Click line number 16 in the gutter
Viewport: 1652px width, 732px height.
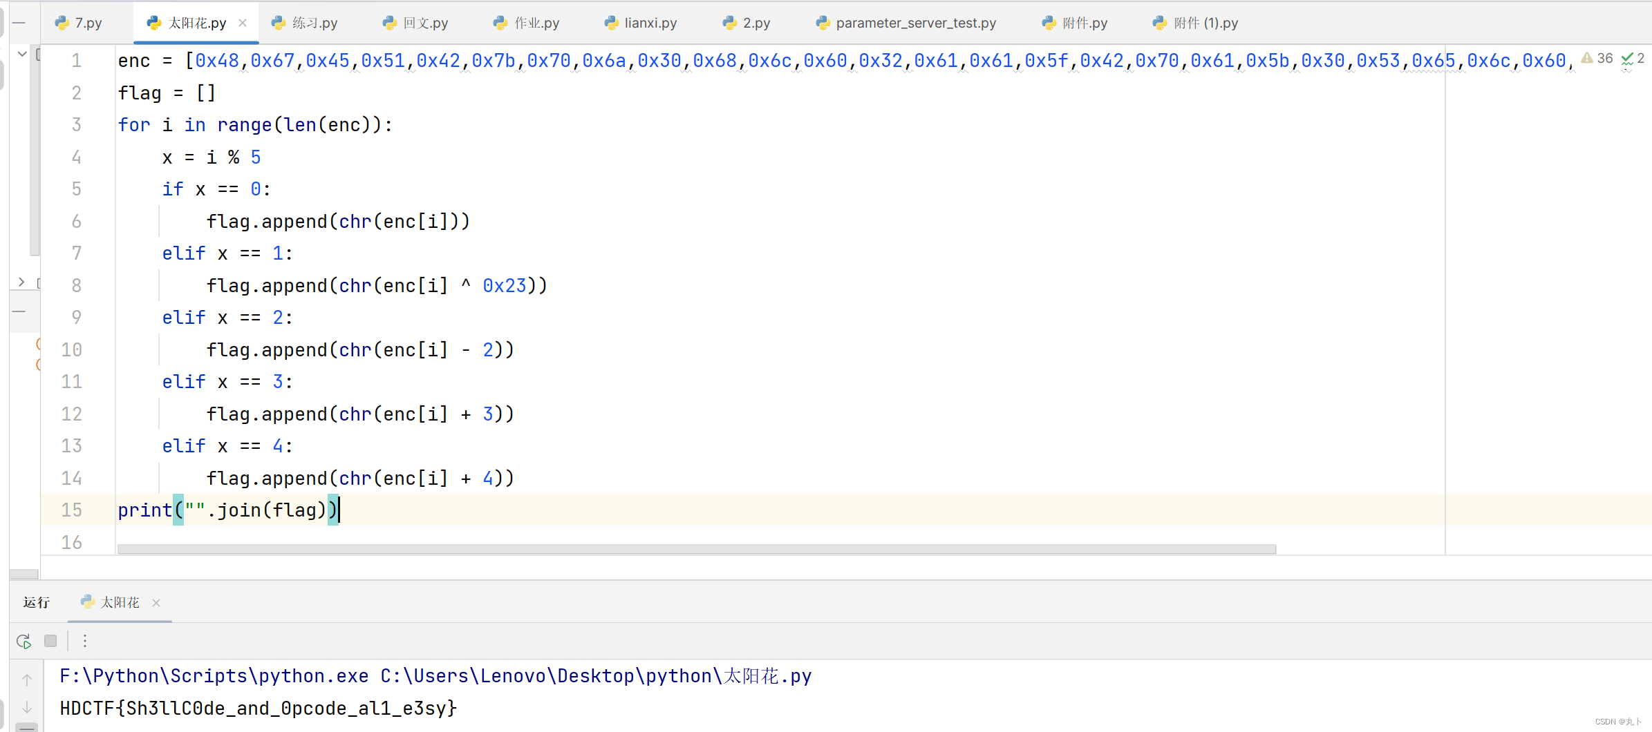tap(71, 542)
